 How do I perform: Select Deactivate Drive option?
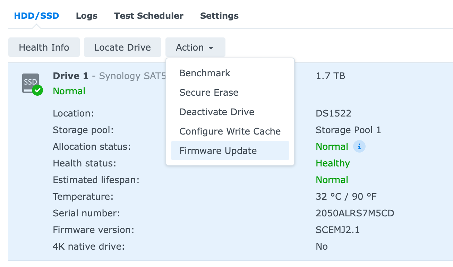tap(230, 112)
